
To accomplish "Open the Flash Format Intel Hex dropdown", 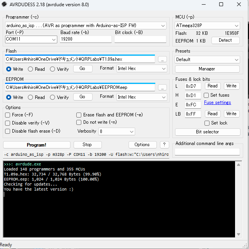I will tap(142, 68).
